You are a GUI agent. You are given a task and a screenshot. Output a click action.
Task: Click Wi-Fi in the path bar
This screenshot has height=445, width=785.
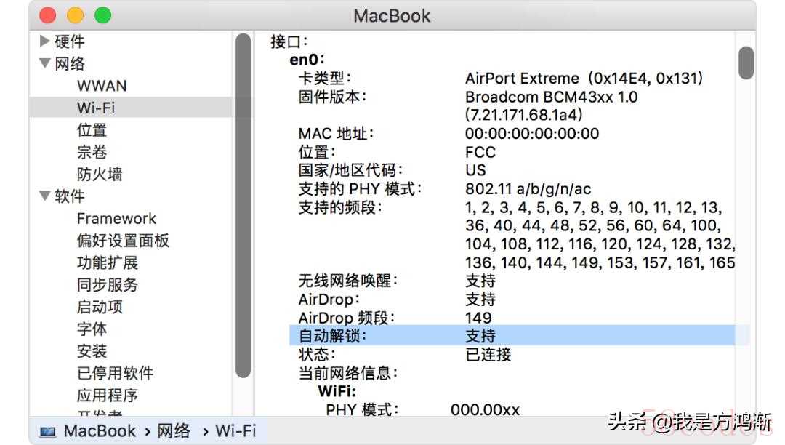click(x=235, y=430)
